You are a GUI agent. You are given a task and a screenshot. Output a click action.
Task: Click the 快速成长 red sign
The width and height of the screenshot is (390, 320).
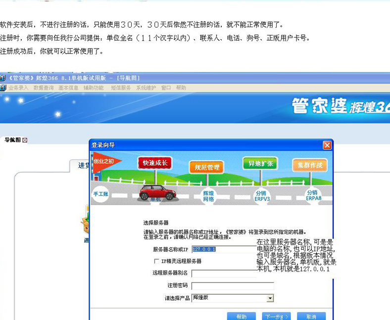[155, 163]
